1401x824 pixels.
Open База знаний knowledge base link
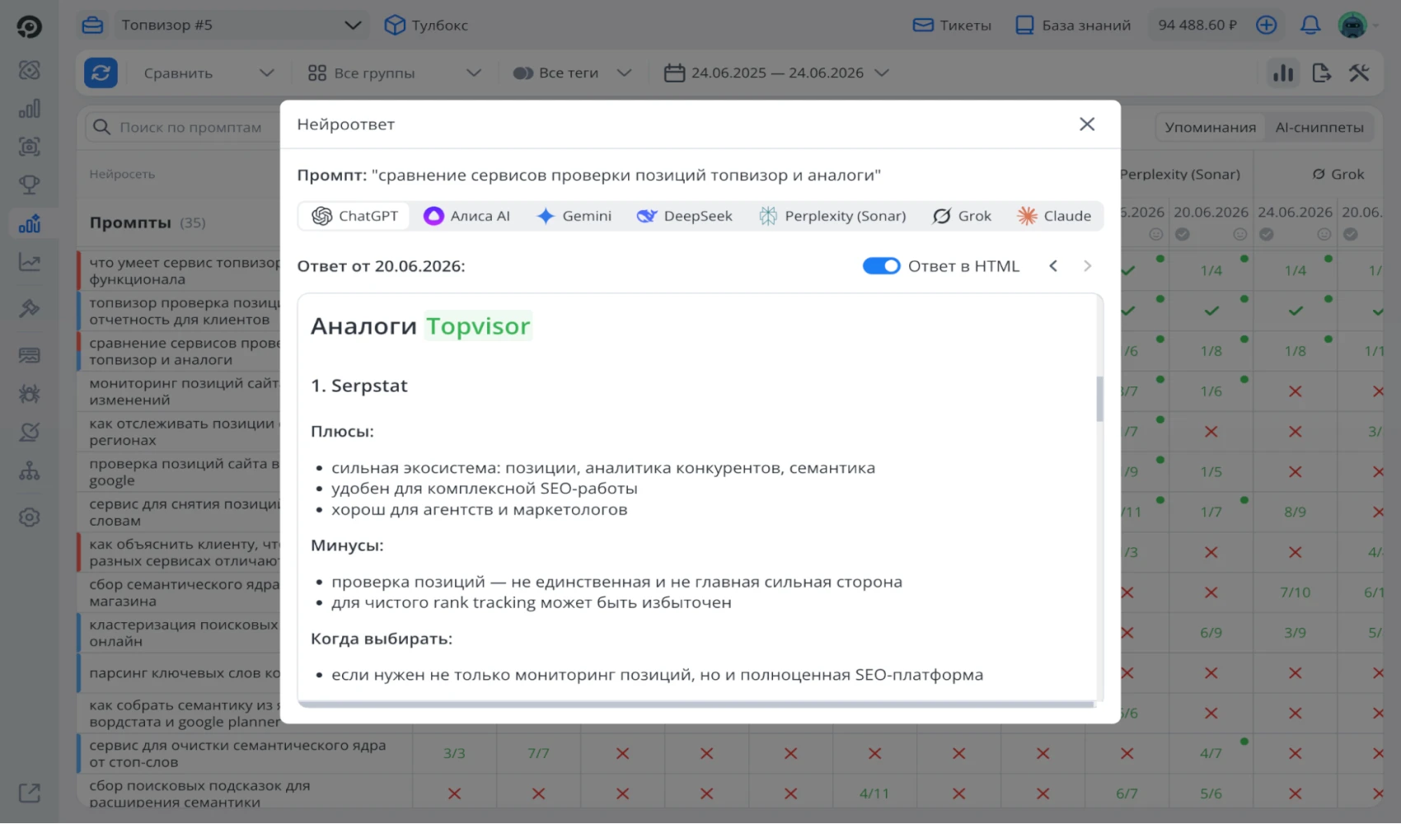(1073, 25)
